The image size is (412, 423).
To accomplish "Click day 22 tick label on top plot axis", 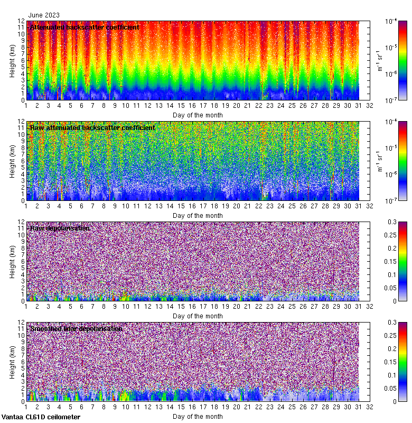I will click(x=259, y=106).
